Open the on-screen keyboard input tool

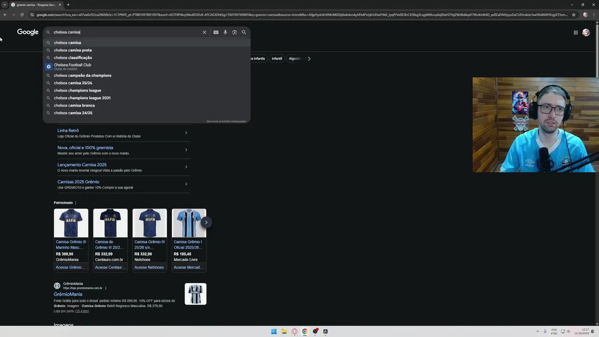[x=216, y=32]
